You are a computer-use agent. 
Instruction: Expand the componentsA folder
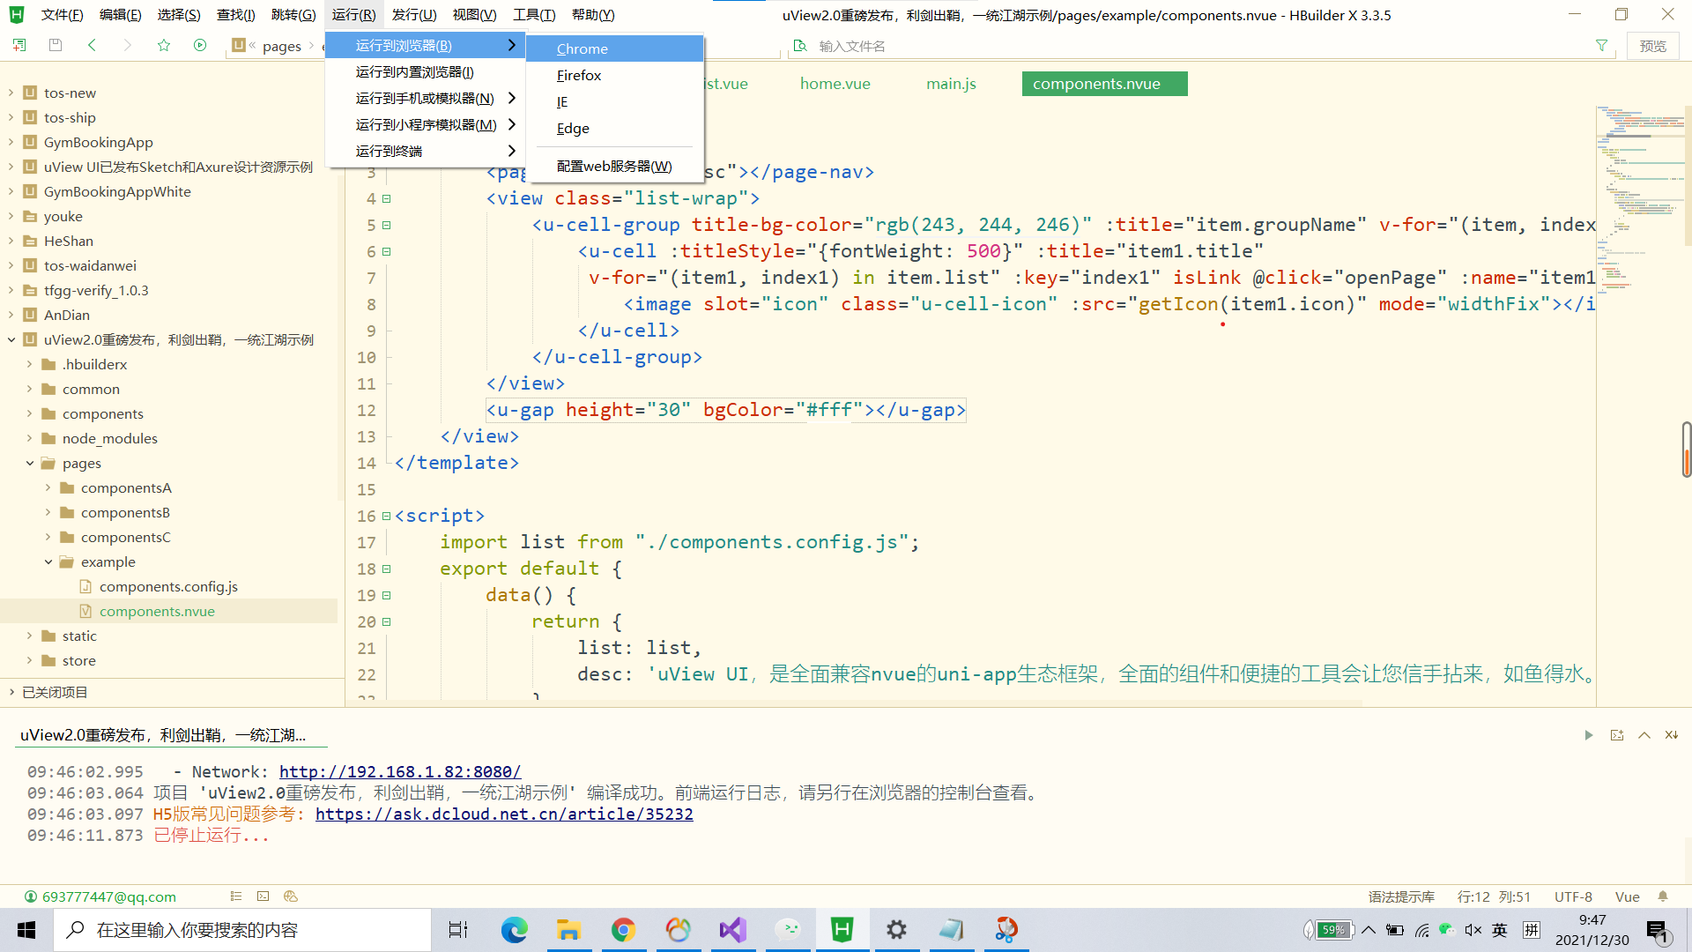pyautogui.click(x=48, y=487)
